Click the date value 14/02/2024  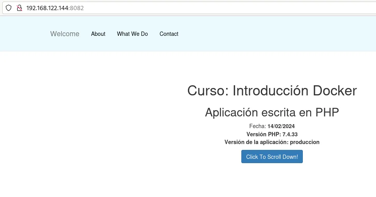[x=281, y=126]
